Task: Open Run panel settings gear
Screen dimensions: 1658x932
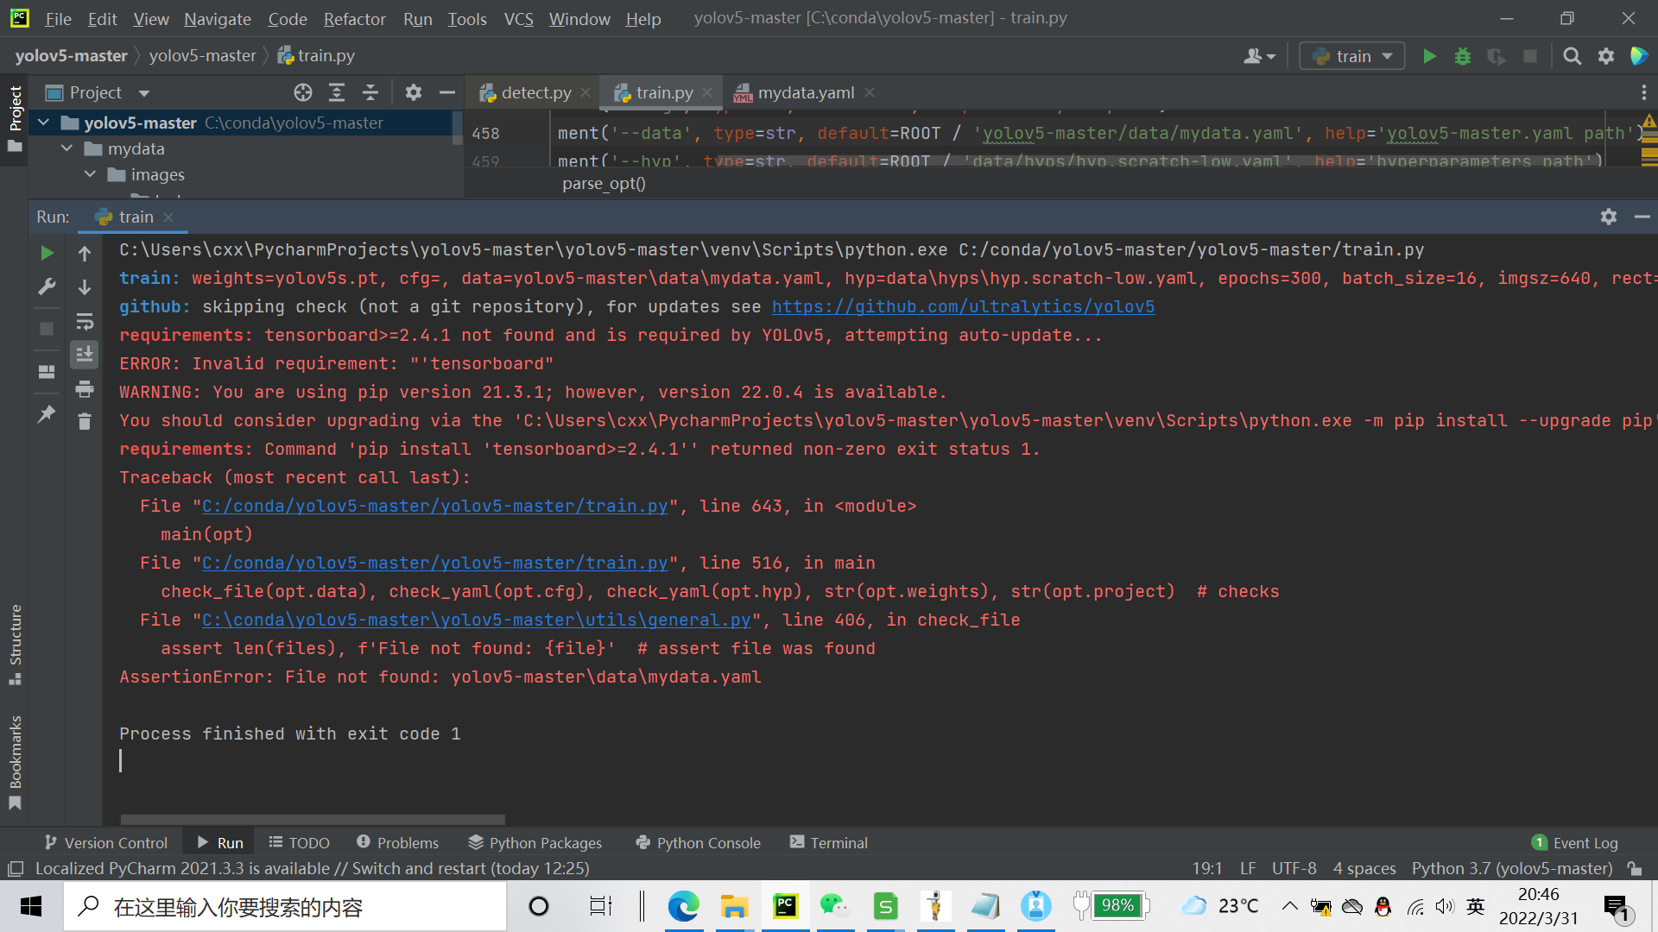Action: (1609, 217)
